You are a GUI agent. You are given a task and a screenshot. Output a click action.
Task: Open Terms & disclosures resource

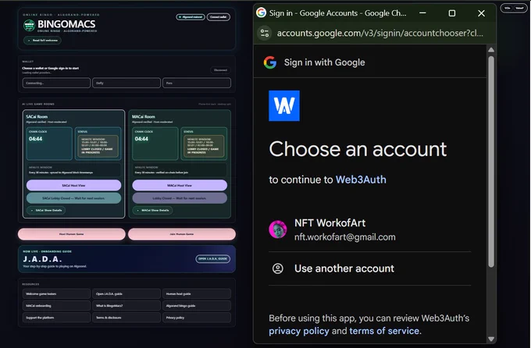(x=127, y=318)
